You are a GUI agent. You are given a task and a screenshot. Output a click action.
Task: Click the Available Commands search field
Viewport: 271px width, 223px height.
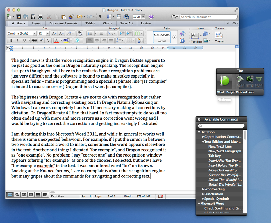tap(221, 126)
